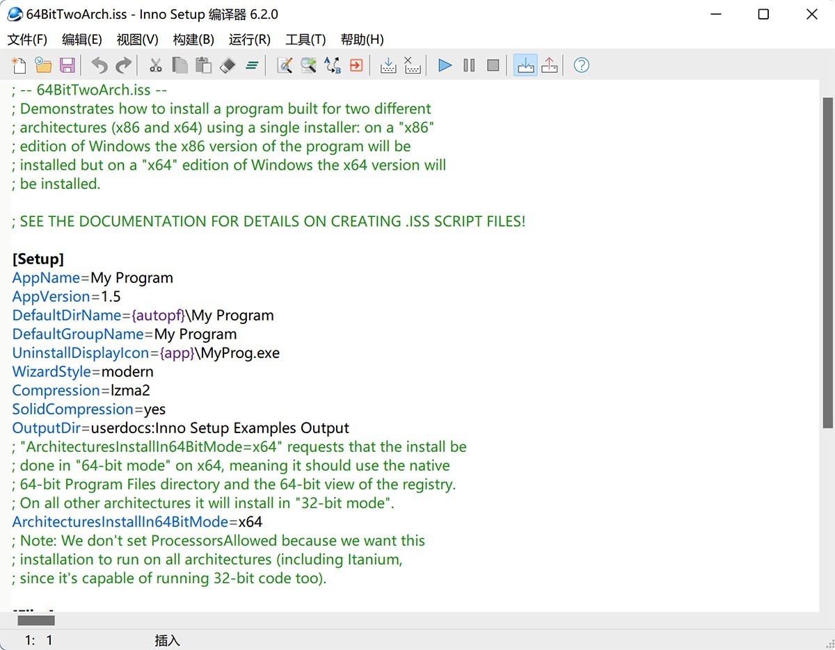Undo the last edit
This screenshot has width=835, height=650.
click(x=100, y=65)
